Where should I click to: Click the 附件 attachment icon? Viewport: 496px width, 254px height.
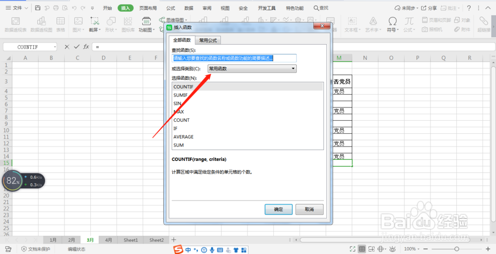click(x=462, y=29)
